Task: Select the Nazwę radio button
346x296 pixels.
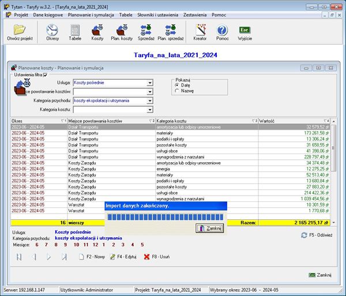Action: click(177, 91)
